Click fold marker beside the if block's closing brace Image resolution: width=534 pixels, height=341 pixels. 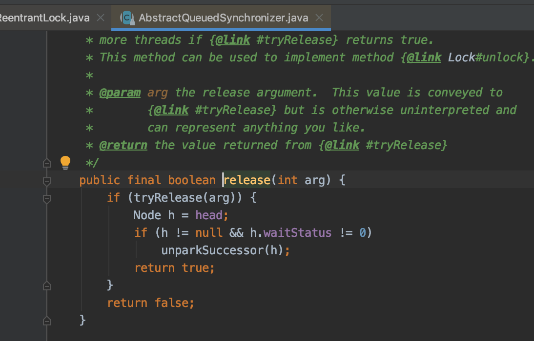coord(47,286)
